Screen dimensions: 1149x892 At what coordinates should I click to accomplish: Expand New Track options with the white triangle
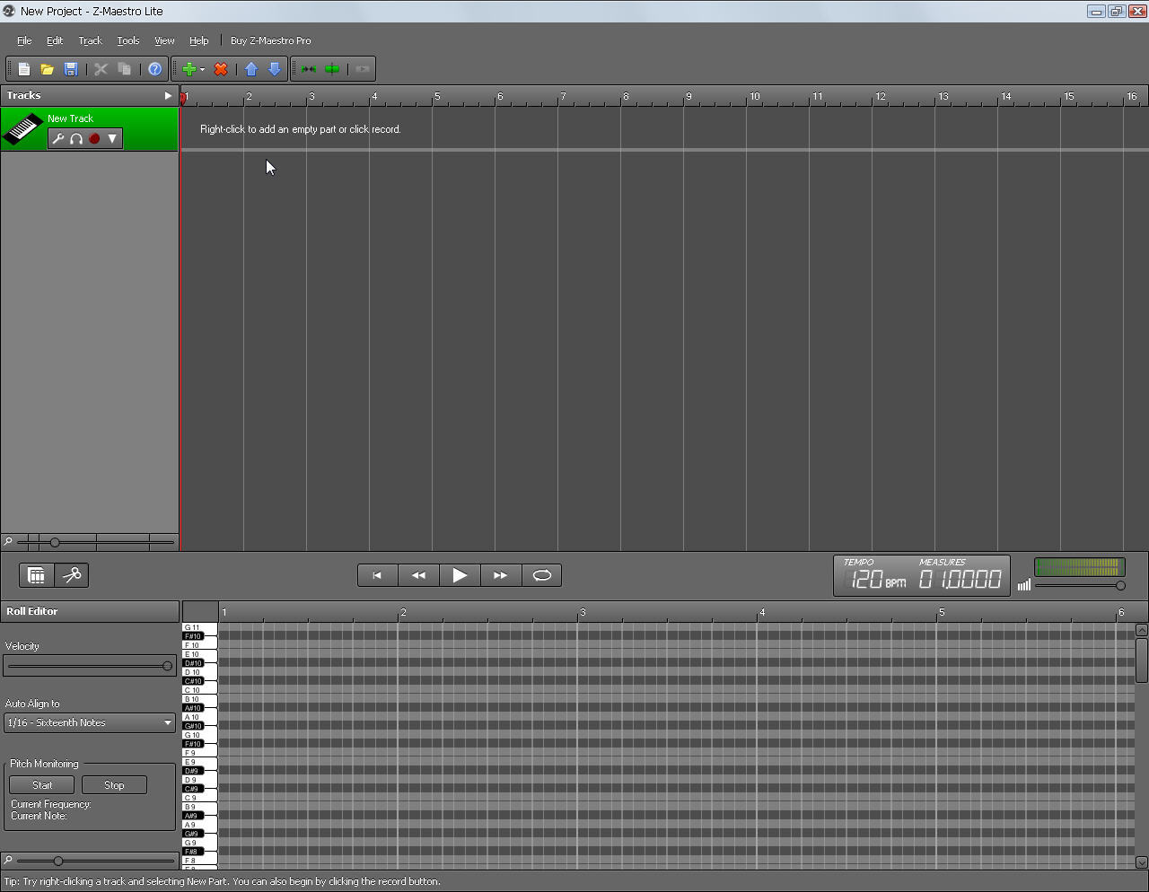[x=112, y=138]
